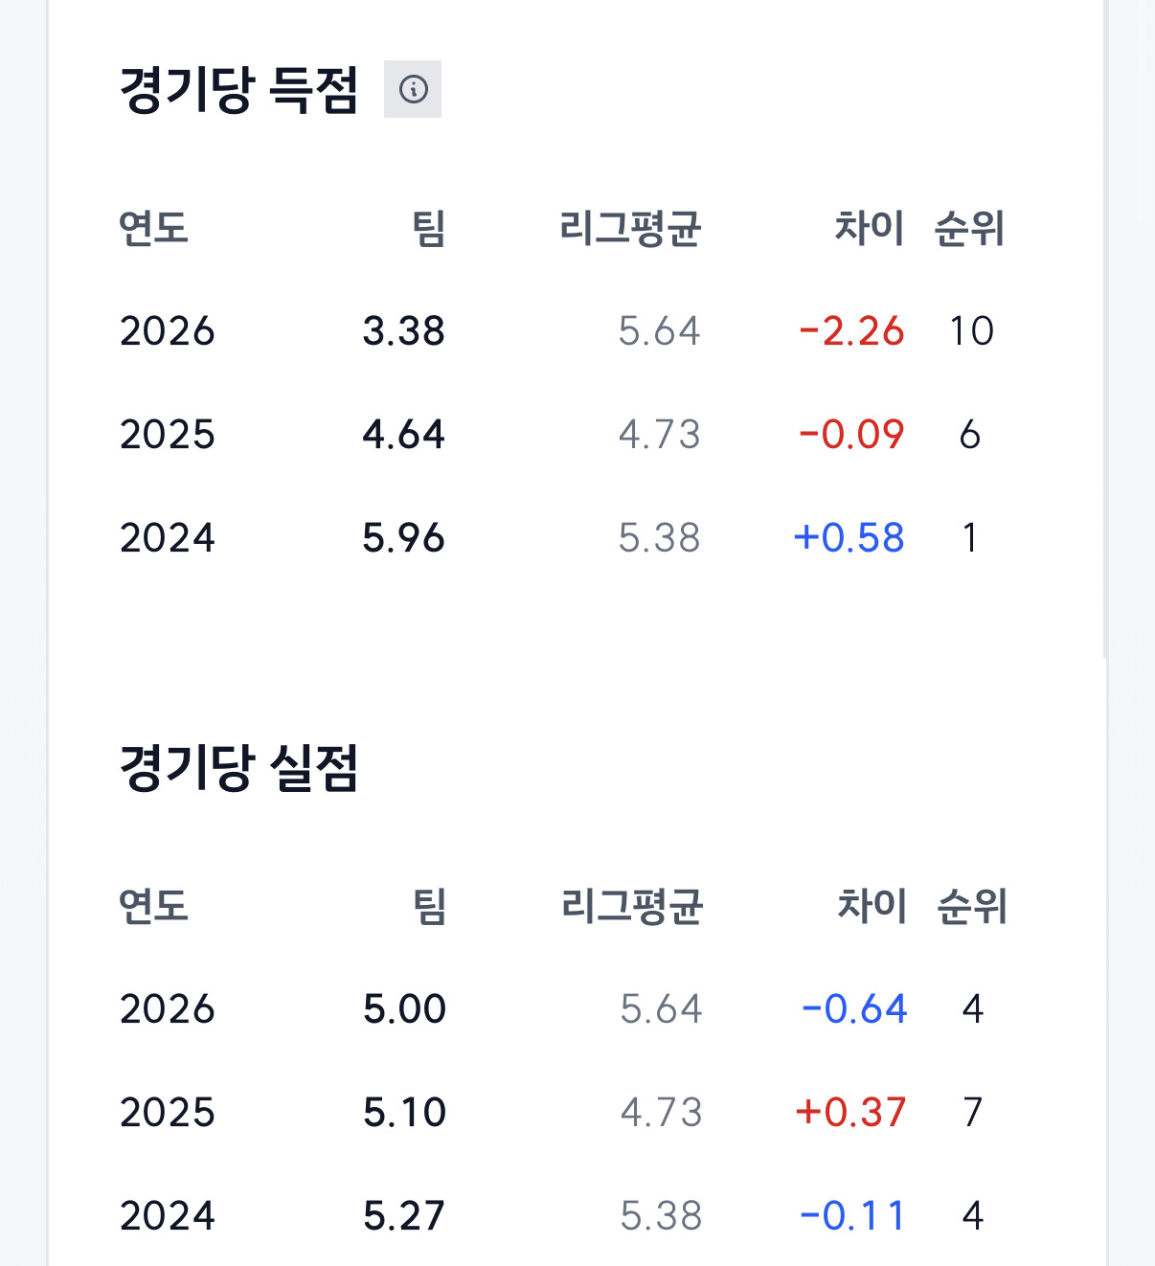This screenshot has width=1155, height=1266.
Task: Select the 팀 column header in 득점 table
Action: coord(429,228)
